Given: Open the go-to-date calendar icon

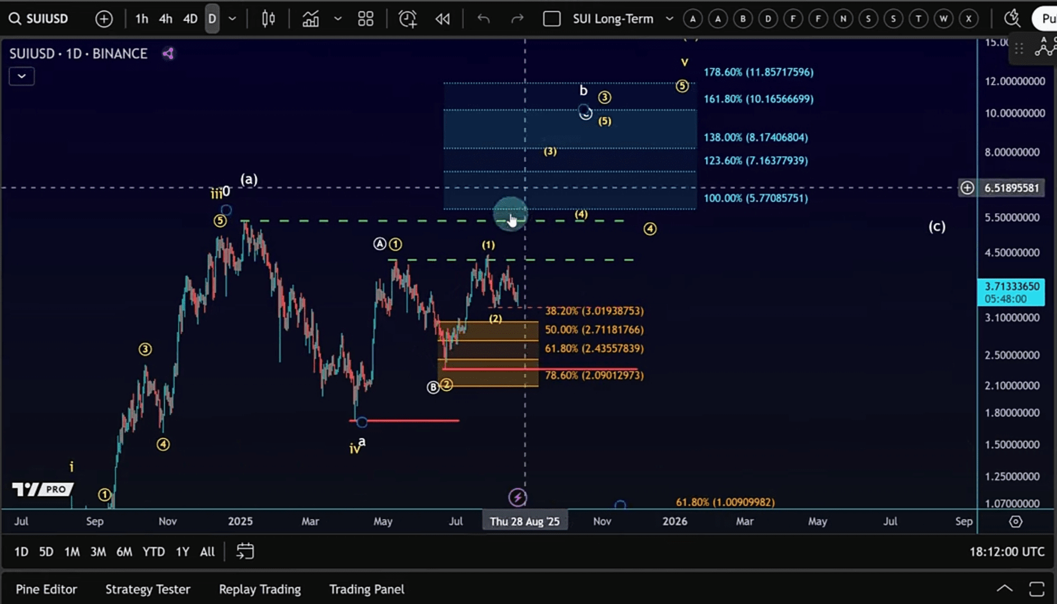Looking at the screenshot, I should (x=245, y=551).
